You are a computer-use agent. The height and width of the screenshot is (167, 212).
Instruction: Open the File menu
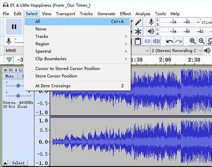click(x=6, y=14)
